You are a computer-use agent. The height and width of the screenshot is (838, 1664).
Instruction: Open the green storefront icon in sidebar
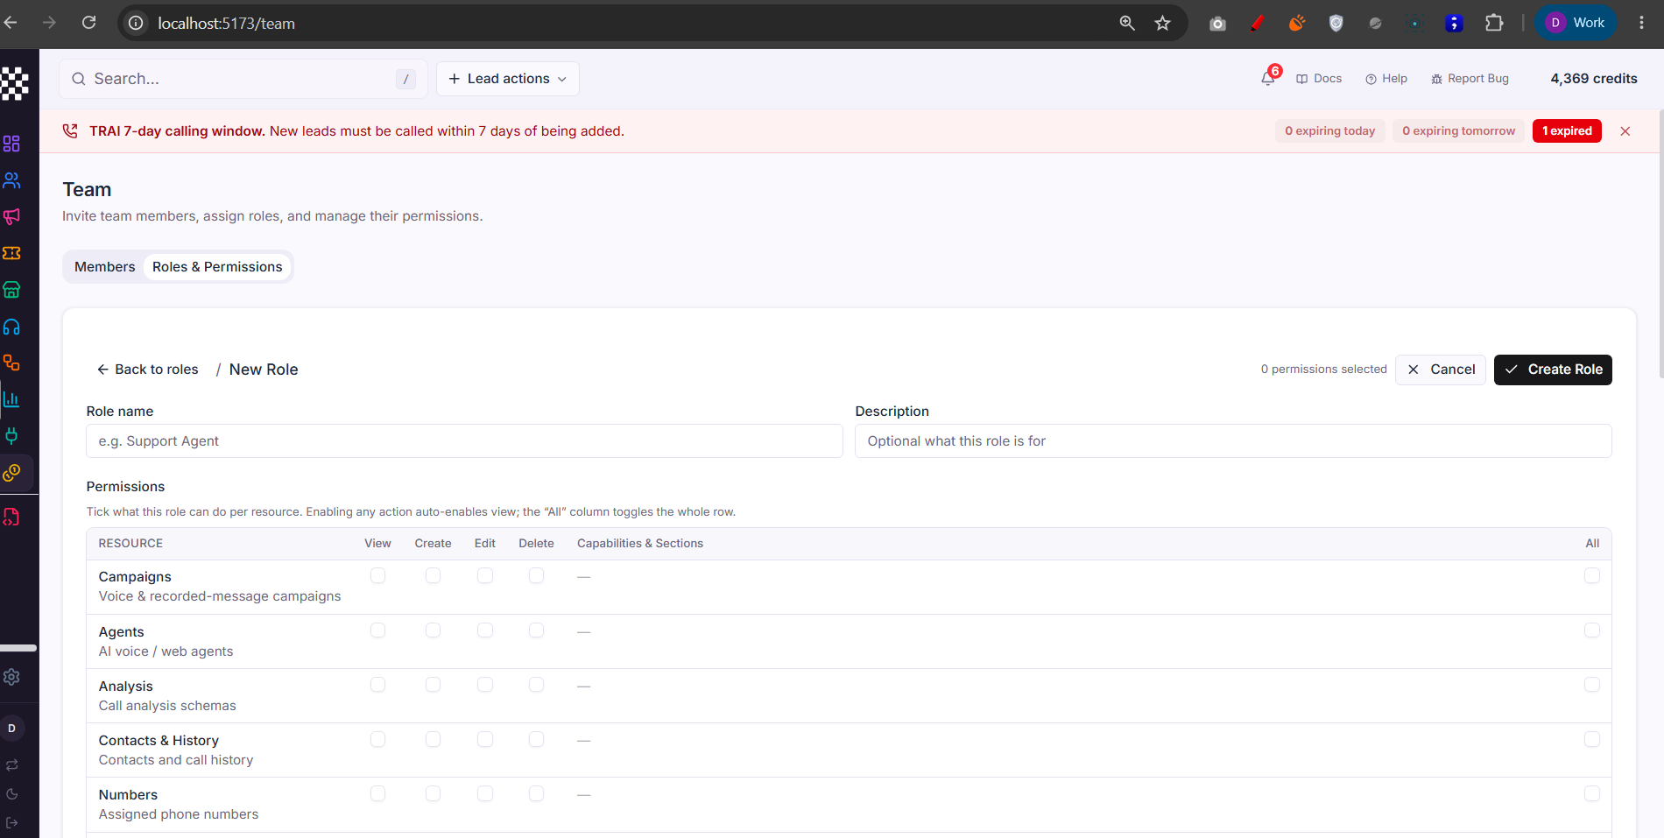click(x=11, y=290)
